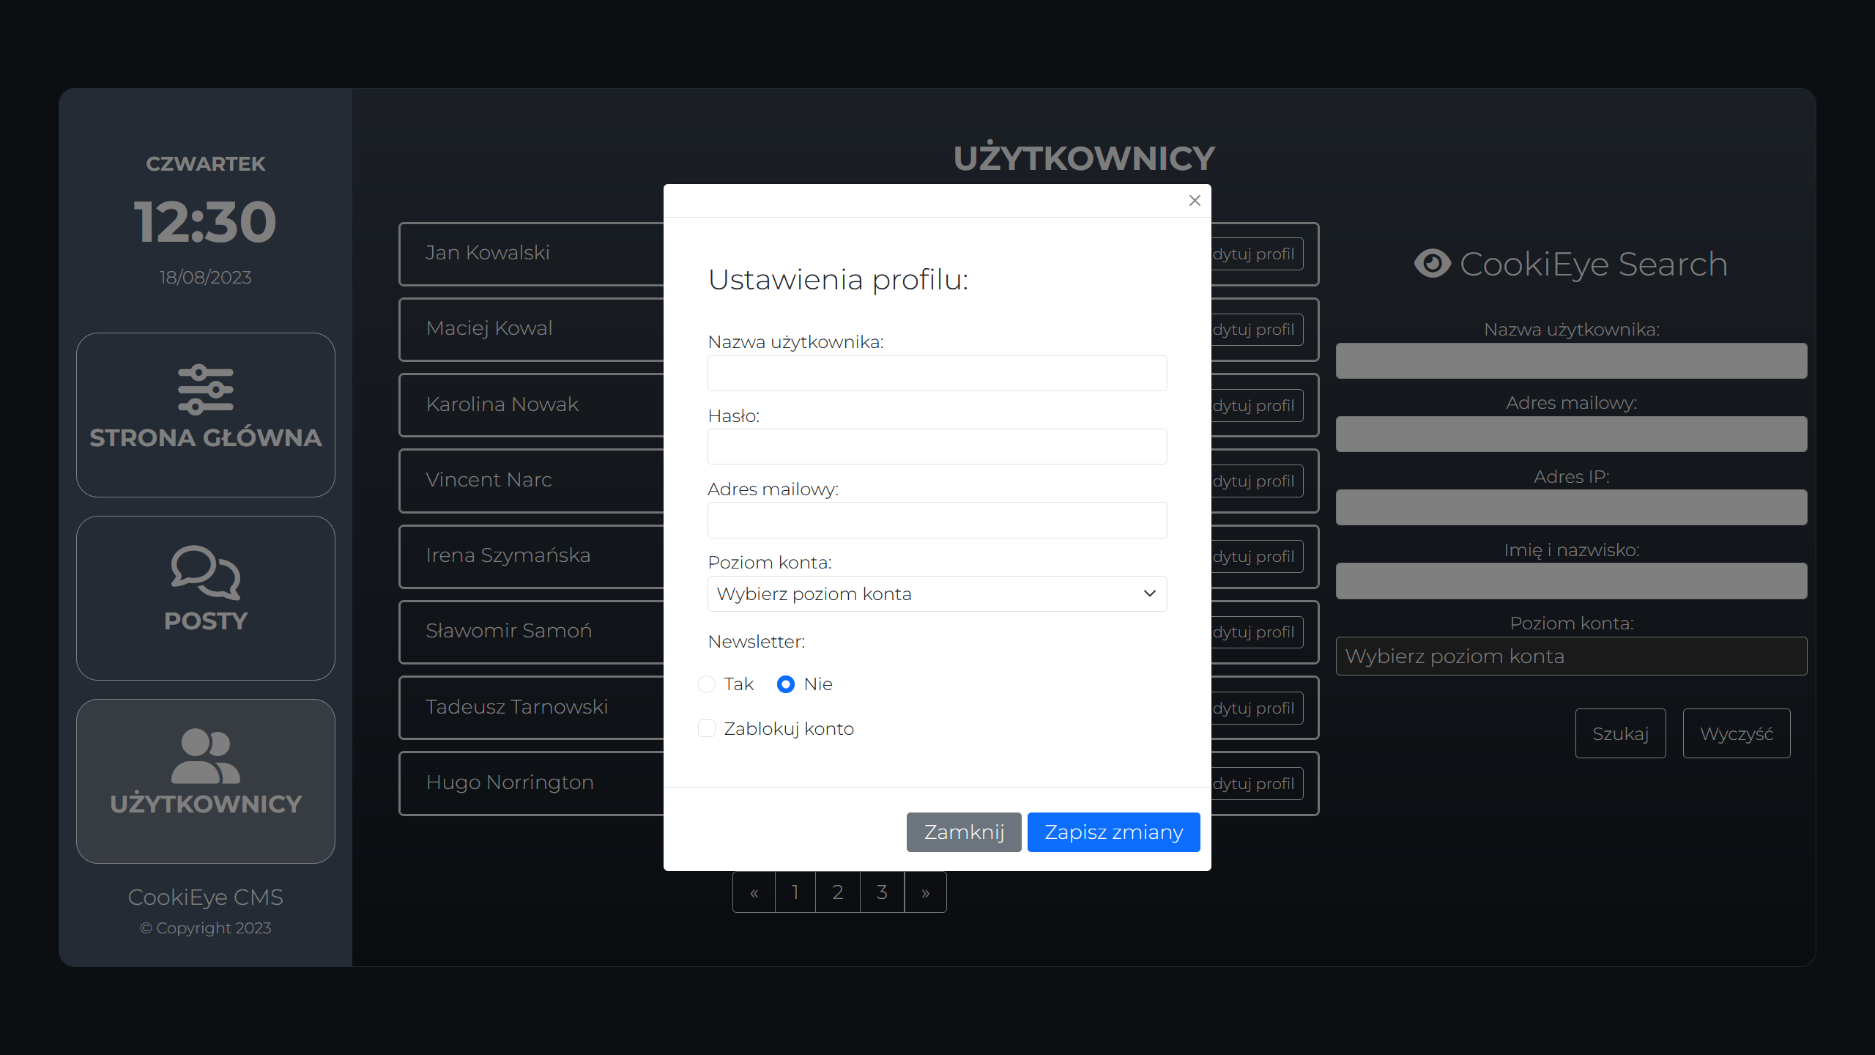Click the Hasło input field in modal
Viewport: 1875px width, 1055px height.
coord(937,447)
